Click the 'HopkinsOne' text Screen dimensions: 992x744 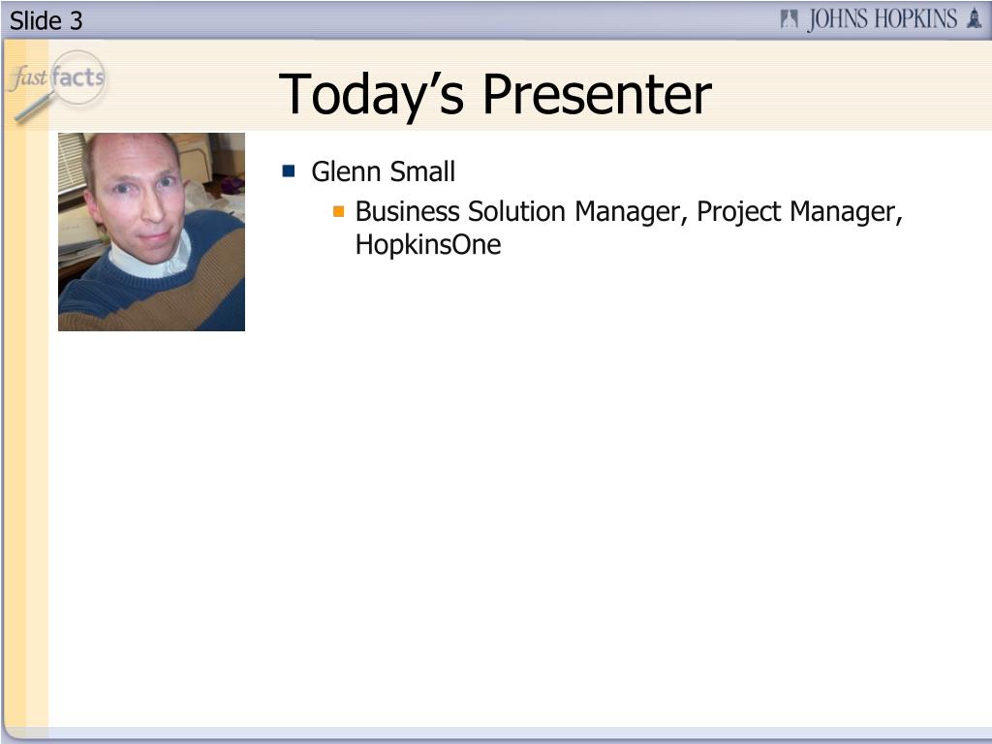[x=428, y=245]
